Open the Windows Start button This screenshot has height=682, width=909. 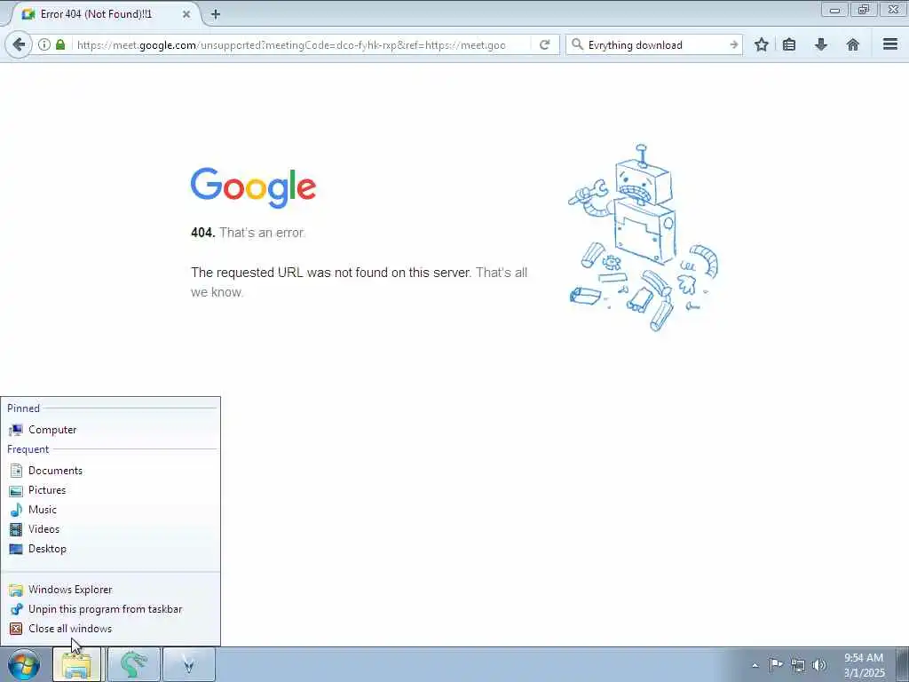(24, 664)
